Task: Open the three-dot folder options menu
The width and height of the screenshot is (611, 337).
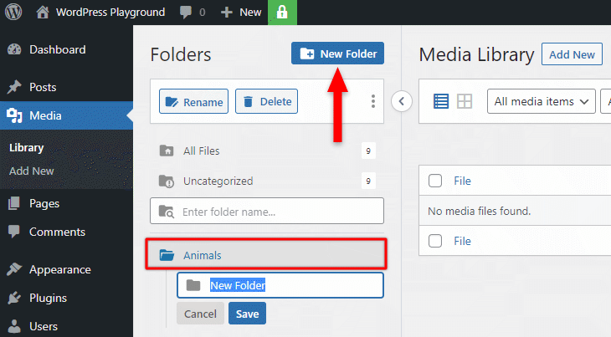Action: tap(373, 101)
